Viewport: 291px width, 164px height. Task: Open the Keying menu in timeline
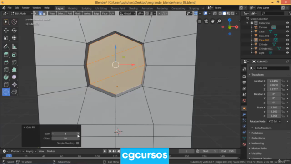31,151
